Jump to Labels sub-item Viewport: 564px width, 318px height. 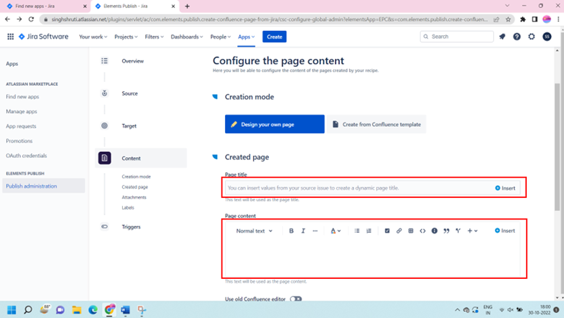click(x=128, y=208)
